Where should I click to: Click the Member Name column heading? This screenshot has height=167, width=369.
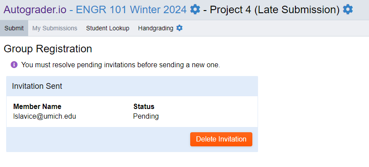click(x=37, y=106)
